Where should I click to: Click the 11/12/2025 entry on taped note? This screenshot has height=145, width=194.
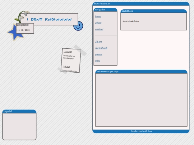(x=68, y=52)
